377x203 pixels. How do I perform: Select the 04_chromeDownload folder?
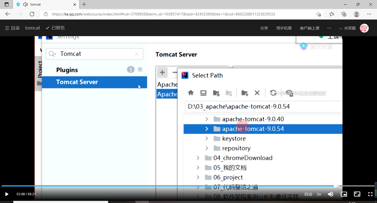coord(263,158)
